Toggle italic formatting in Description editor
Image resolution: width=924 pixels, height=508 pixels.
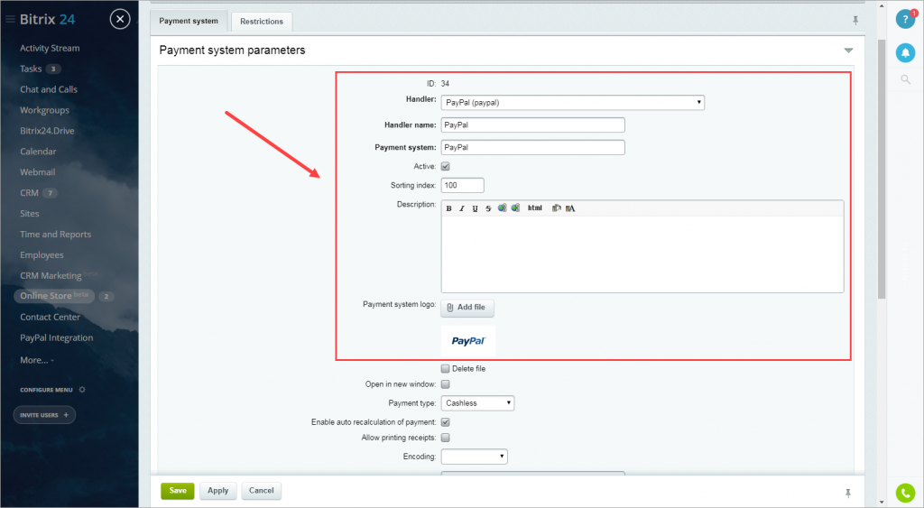pyautogui.click(x=462, y=208)
